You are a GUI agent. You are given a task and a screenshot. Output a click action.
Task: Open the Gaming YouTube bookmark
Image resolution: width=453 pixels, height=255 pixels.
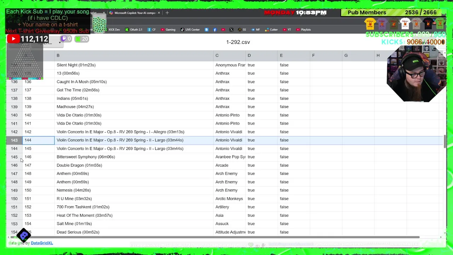click(x=168, y=30)
